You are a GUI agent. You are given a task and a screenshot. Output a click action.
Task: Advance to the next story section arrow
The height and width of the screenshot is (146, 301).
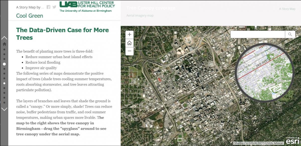coord(4,109)
